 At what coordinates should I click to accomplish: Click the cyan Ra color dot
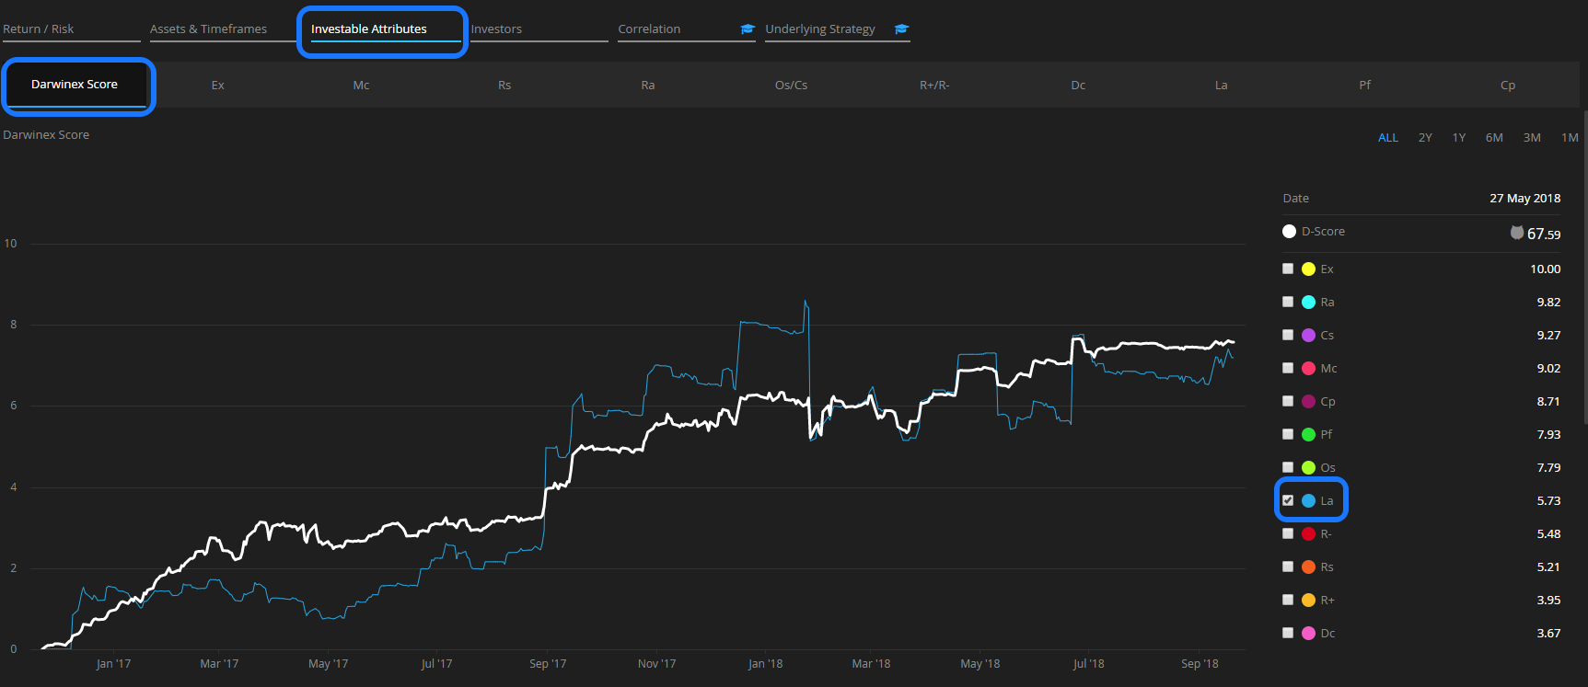1308,302
